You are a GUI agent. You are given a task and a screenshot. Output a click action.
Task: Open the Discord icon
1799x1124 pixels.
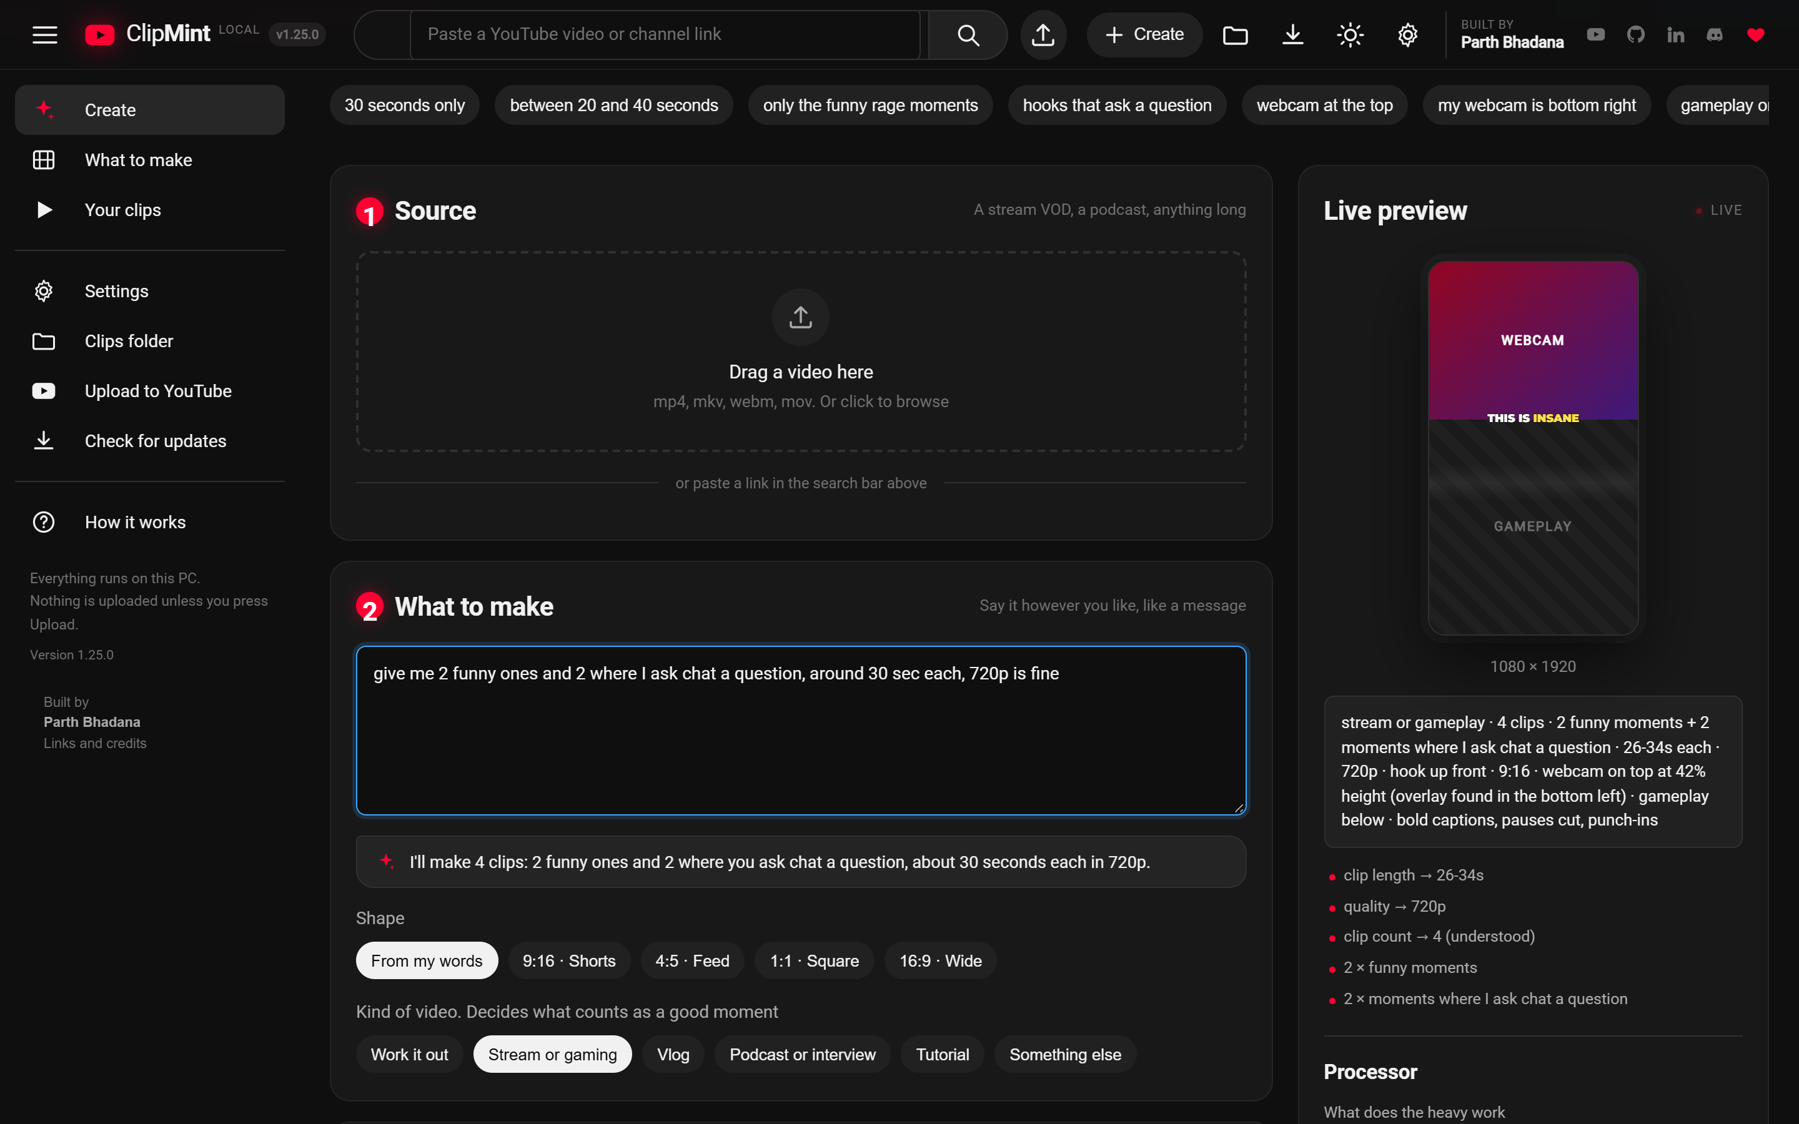(x=1715, y=34)
